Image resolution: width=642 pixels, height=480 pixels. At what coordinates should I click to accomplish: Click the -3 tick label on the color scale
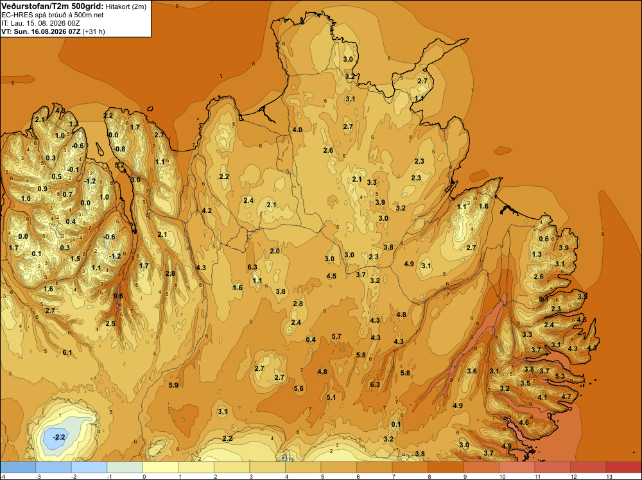(38, 476)
